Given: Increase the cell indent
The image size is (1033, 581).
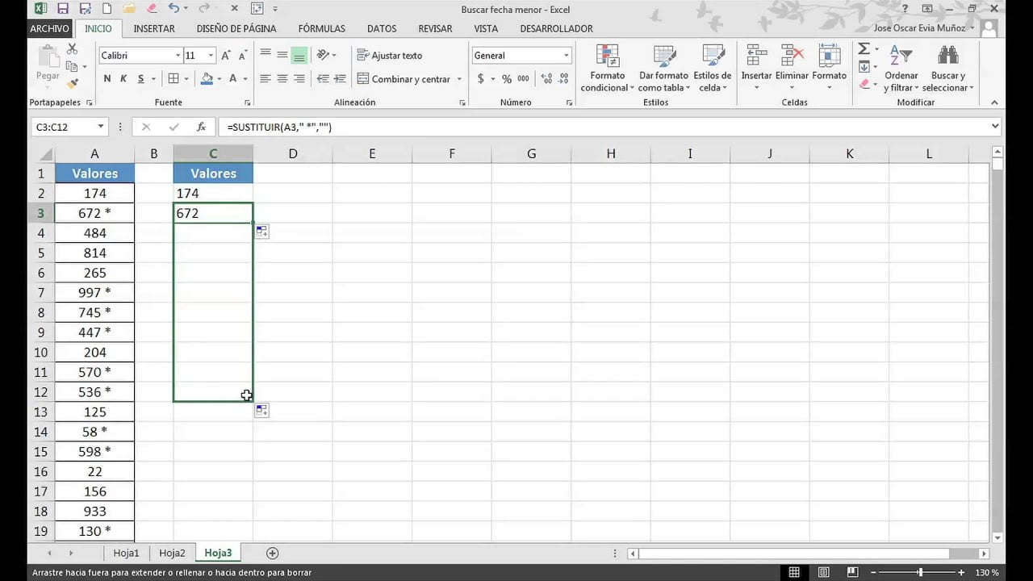Looking at the screenshot, I should tap(340, 79).
